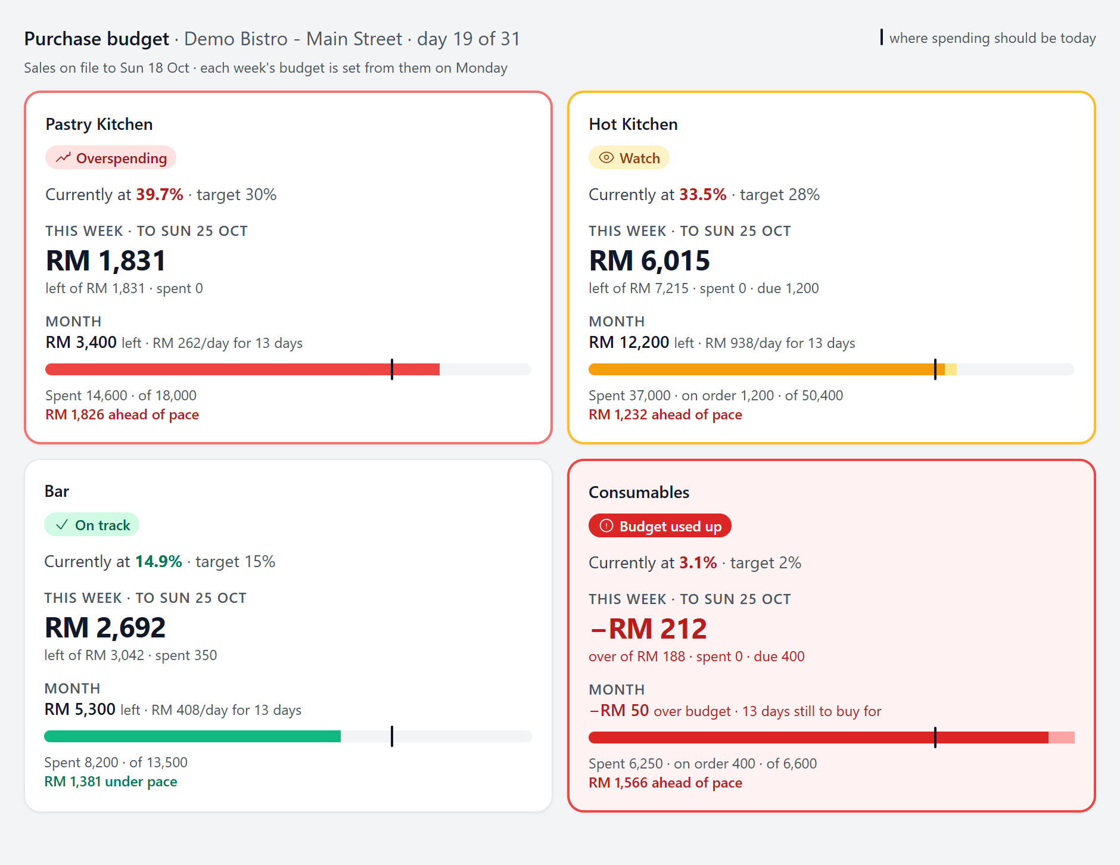This screenshot has height=865, width=1120.
Task: Click the RM 1,831 weekly amount
Action: click(x=106, y=261)
